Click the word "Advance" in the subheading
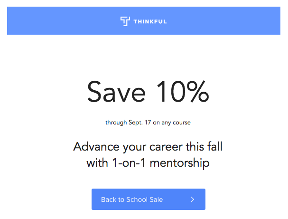Image resolution: width=288 pixels, height=219 pixels. click(96, 147)
